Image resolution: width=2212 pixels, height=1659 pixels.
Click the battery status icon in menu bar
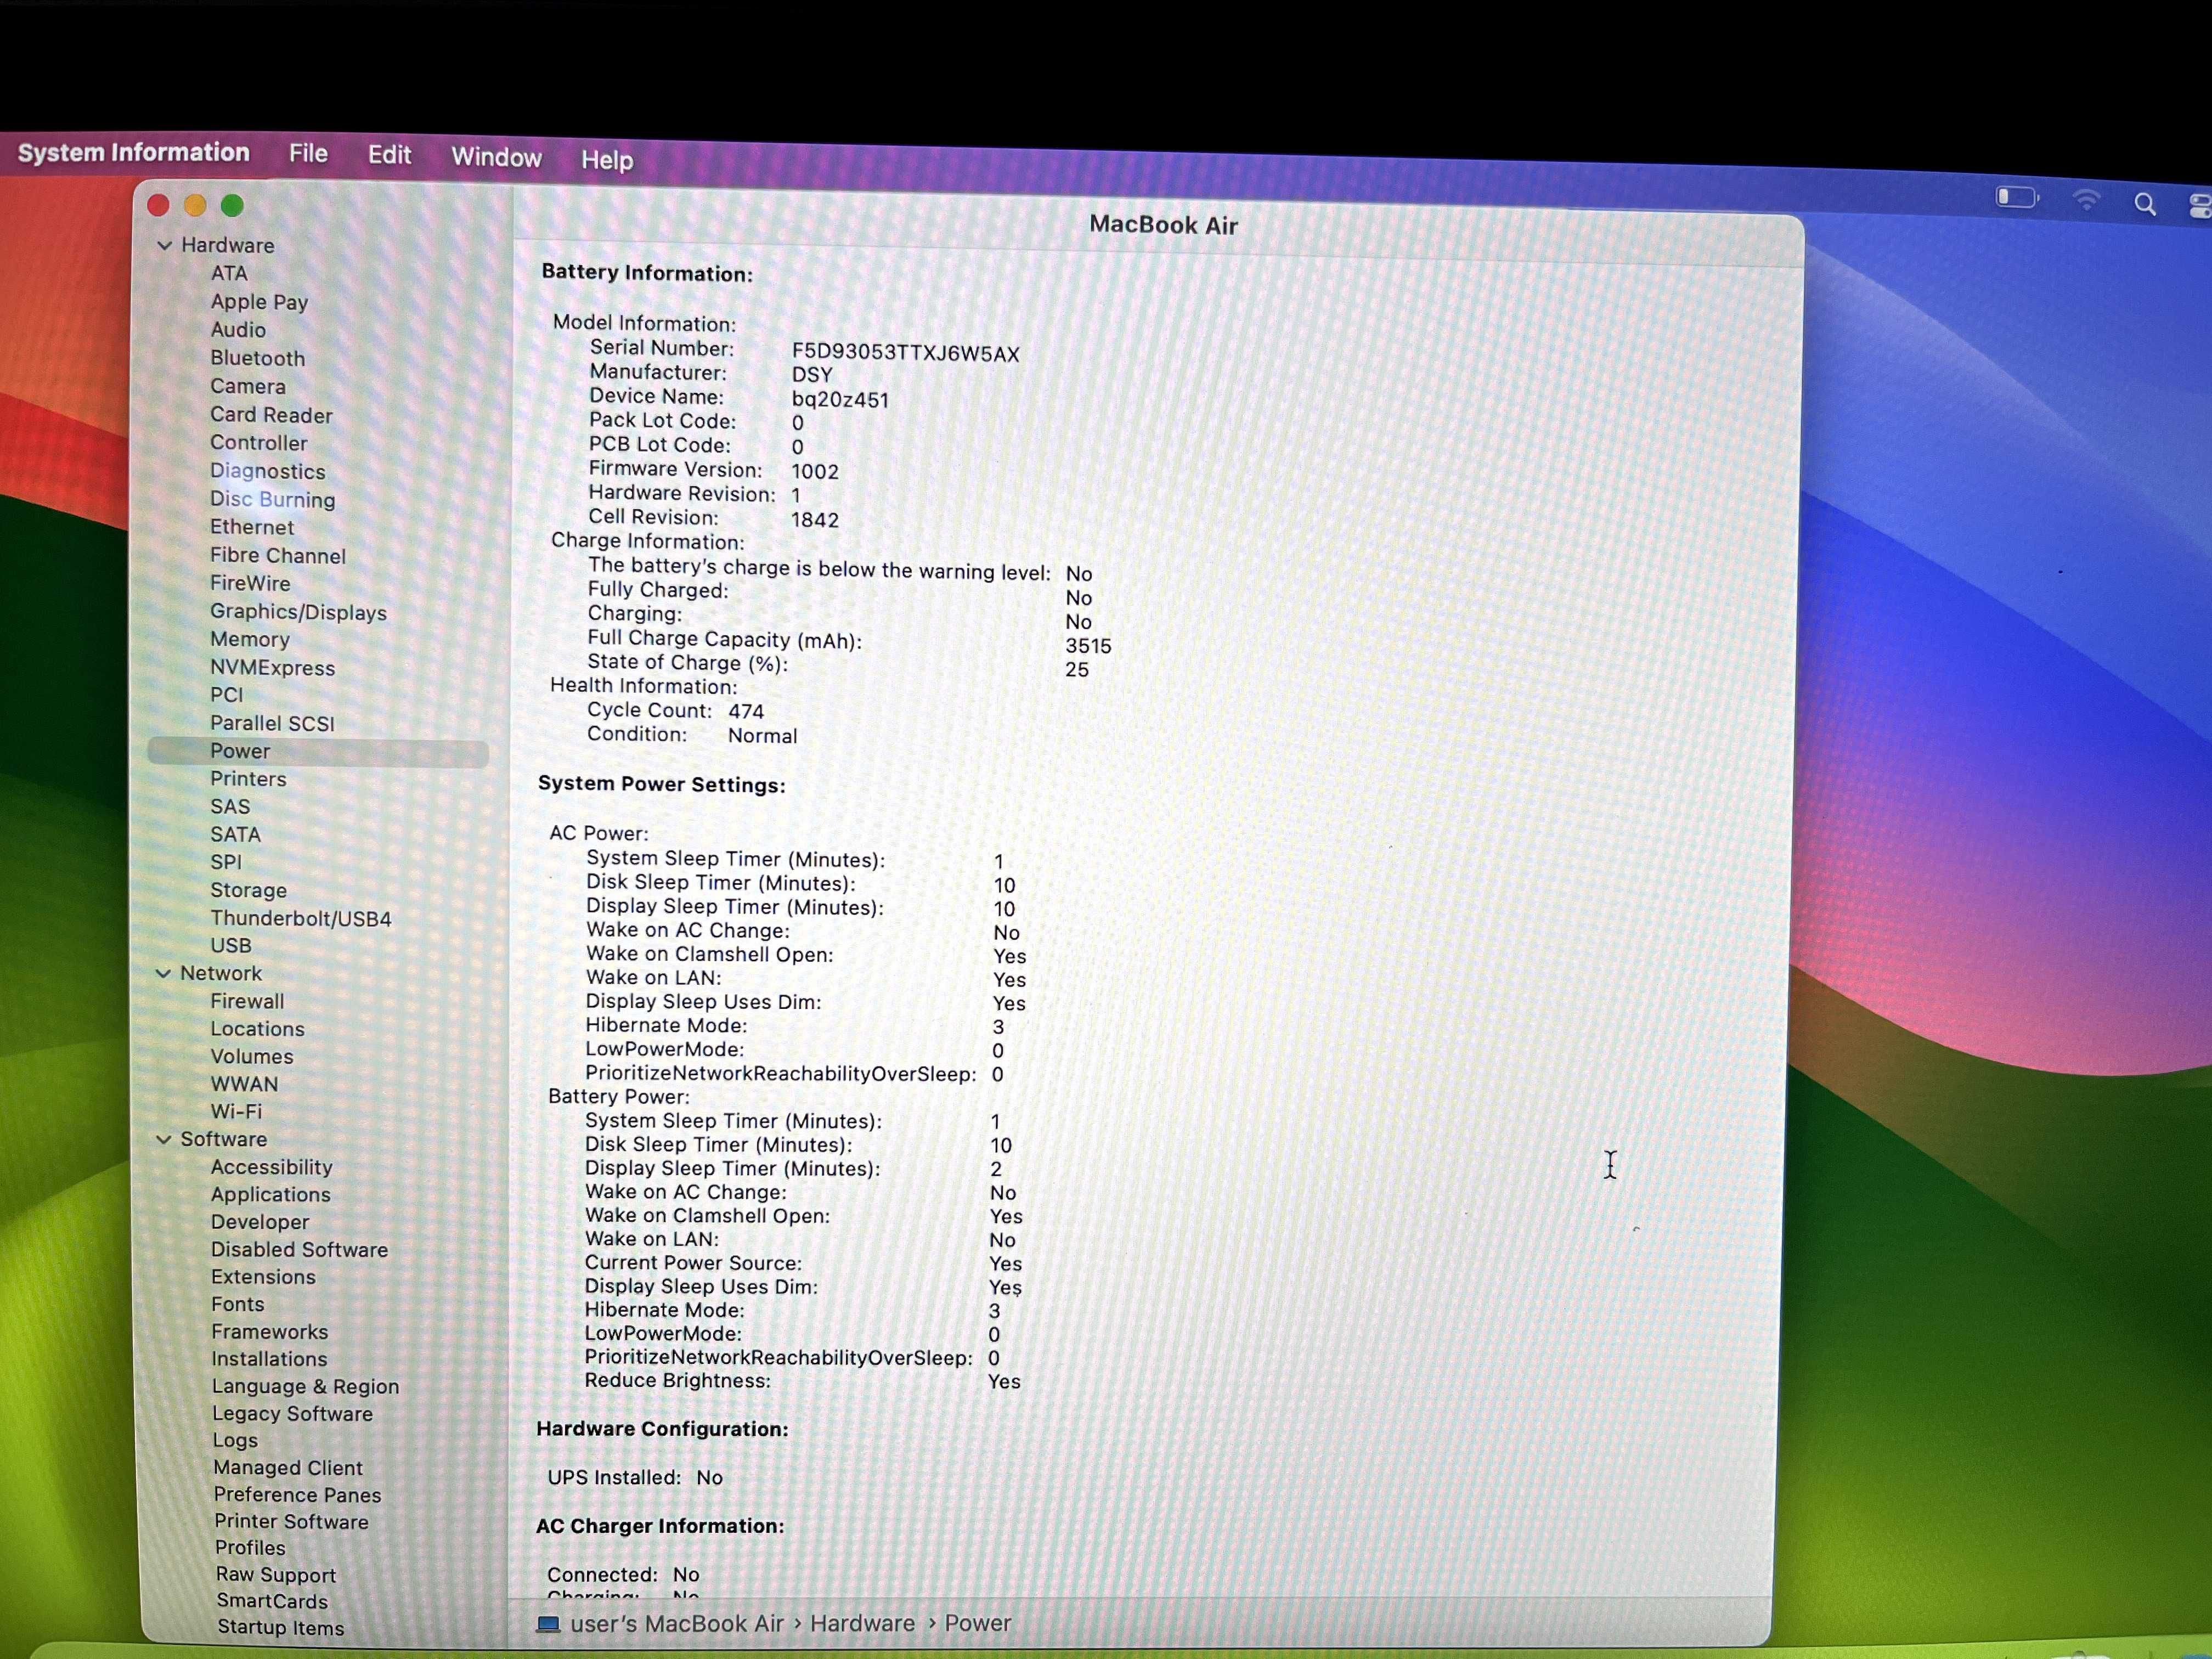point(2016,197)
